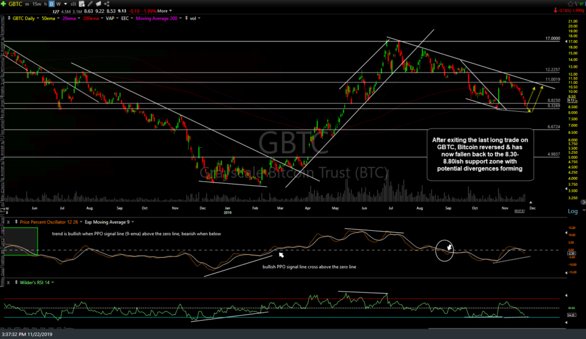Select the pencil drawing tools icon
Screen dimensions: 586x339
pos(90,4)
